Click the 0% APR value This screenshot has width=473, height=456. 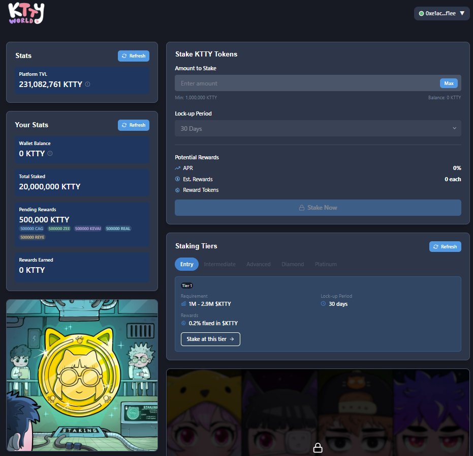(x=457, y=168)
